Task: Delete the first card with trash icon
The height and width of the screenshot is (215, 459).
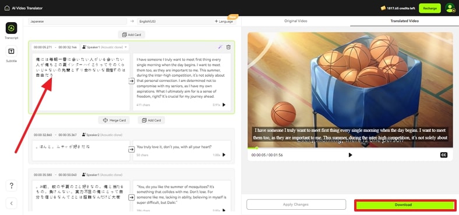Action: pyautogui.click(x=228, y=47)
